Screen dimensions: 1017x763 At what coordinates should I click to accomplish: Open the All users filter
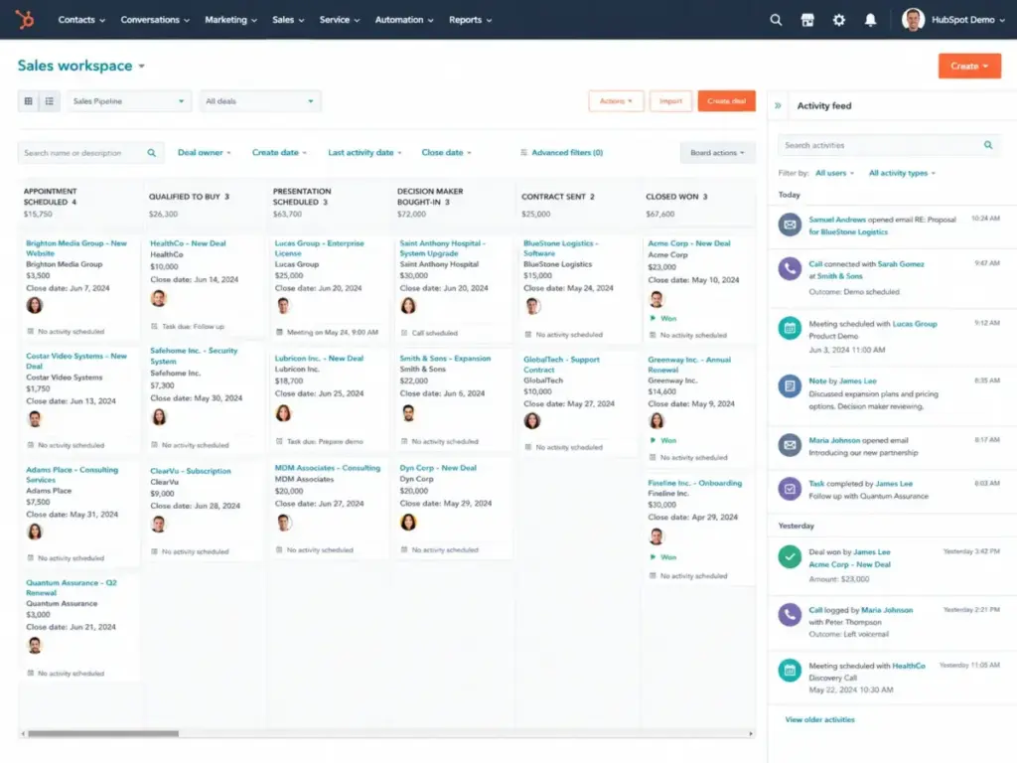(834, 173)
